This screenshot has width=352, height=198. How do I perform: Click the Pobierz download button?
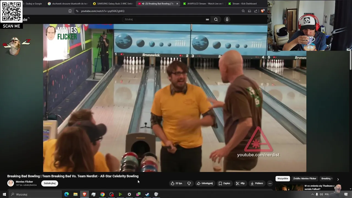pos(257,183)
